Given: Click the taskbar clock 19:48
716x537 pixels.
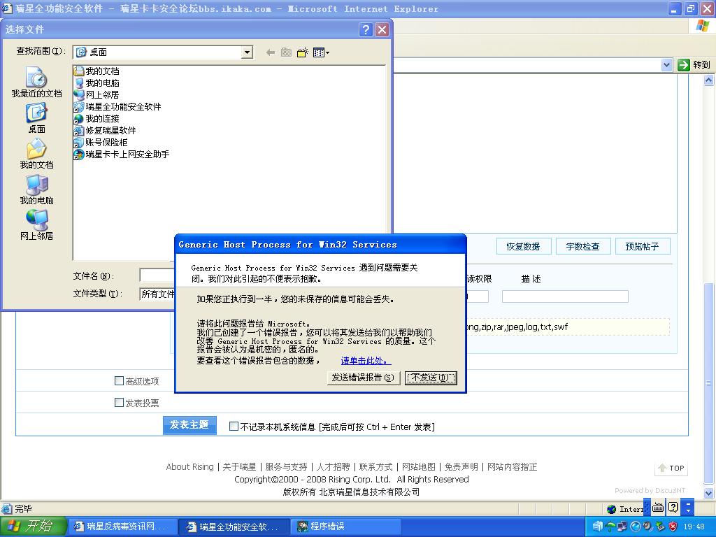Looking at the screenshot, I should point(694,527).
